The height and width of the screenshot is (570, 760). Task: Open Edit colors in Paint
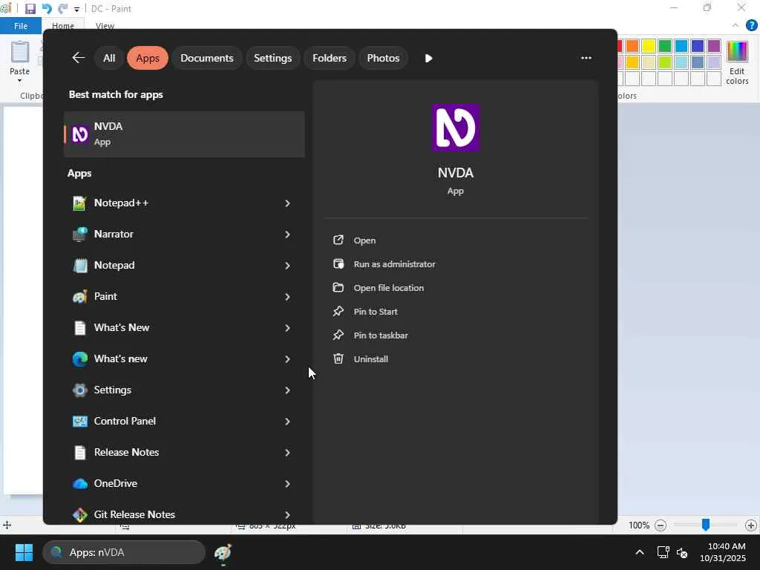pos(737,63)
